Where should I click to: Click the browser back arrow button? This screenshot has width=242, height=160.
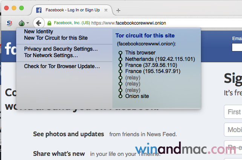coord(38,23)
